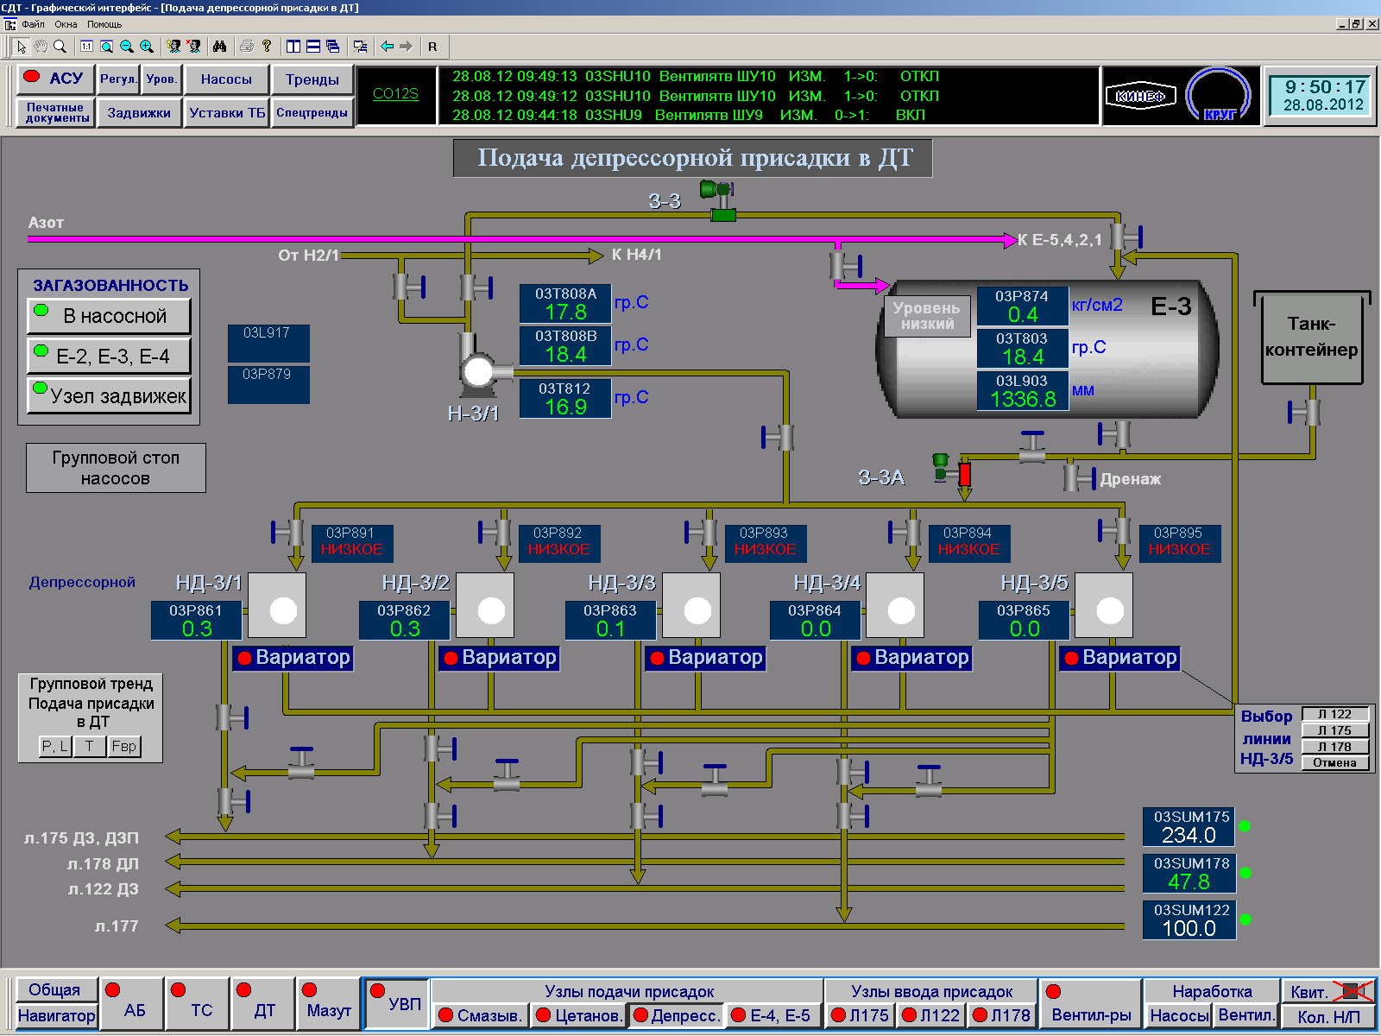Click the red valve З-3А icon
The width and height of the screenshot is (1381, 1036).
click(964, 474)
